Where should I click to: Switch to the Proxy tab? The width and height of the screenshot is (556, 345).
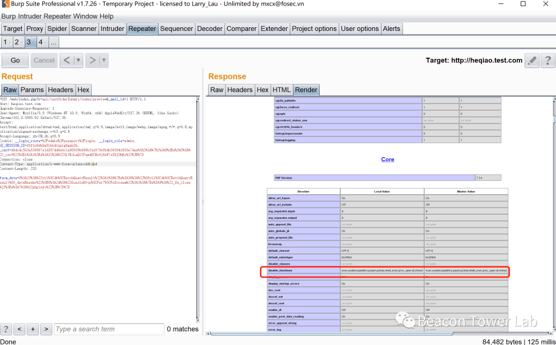click(x=35, y=29)
